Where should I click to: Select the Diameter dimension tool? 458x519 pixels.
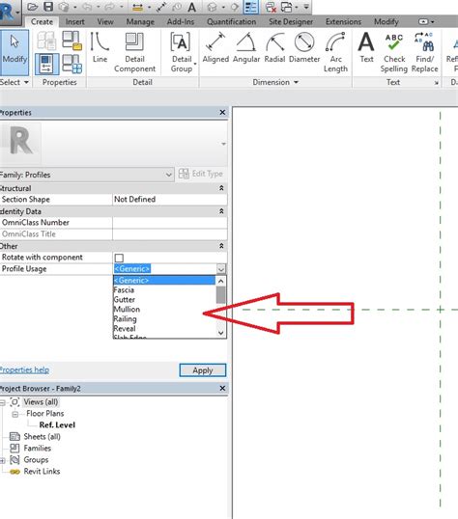(304, 47)
